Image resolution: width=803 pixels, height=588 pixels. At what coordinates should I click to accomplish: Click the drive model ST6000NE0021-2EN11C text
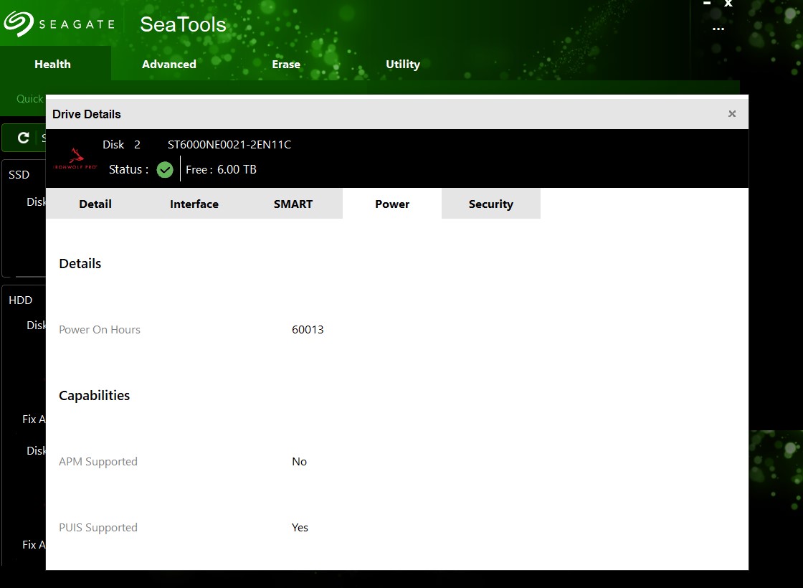click(x=229, y=144)
